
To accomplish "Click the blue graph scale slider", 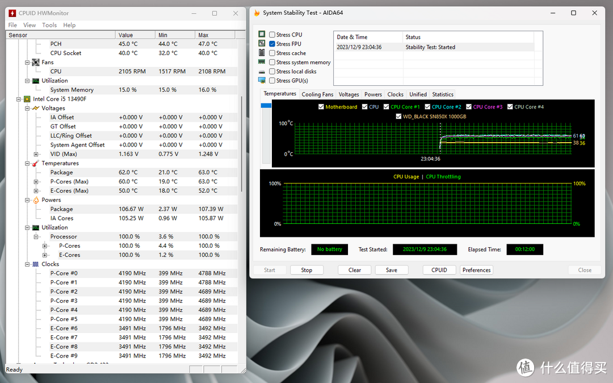I will pyautogui.click(x=266, y=106).
